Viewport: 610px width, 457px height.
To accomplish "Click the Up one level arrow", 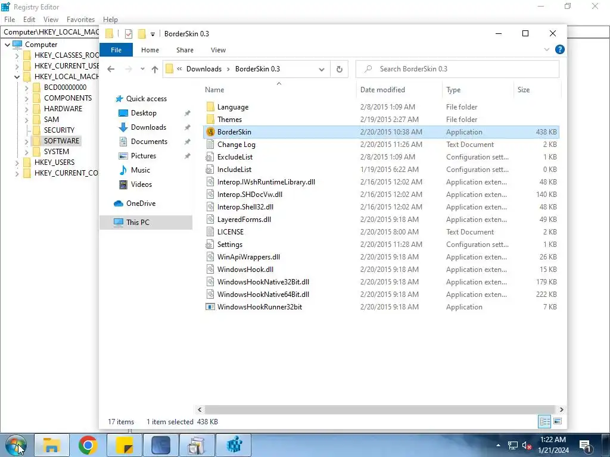I will [x=155, y=69].
